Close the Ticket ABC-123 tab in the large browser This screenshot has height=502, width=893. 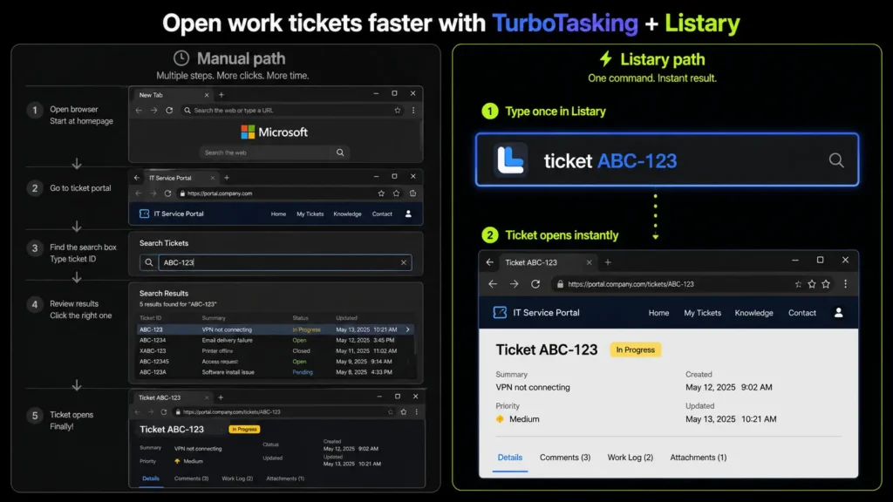coord(589,262)
